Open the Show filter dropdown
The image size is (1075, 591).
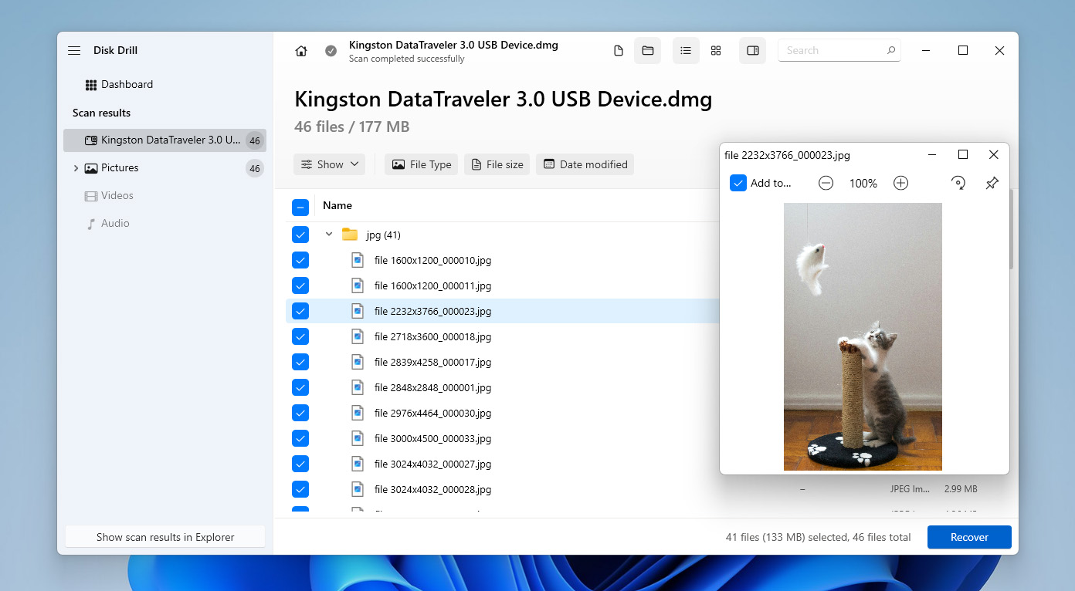click(x=329, y=164)
